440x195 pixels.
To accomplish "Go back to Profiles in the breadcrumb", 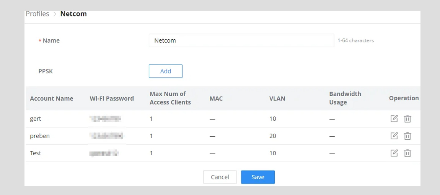I will pyautogui.click(x=37, y=14).
